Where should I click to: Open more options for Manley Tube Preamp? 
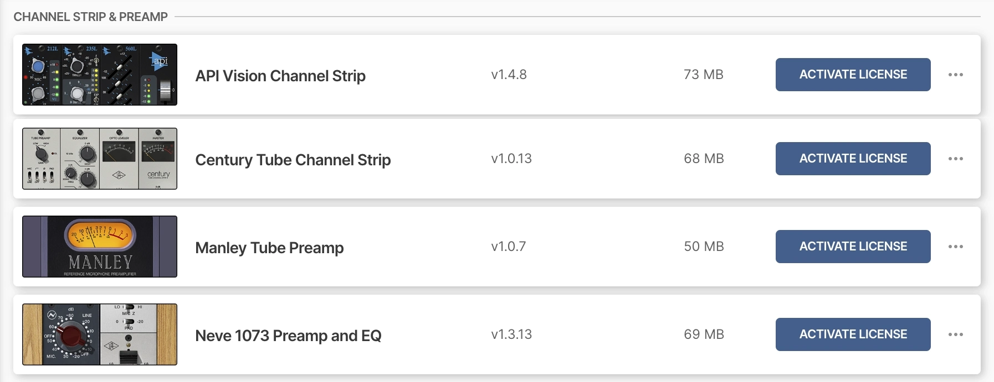pos(955,247)
